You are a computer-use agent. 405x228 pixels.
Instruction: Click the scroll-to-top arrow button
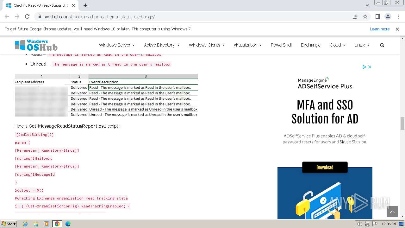pos(392,212)
